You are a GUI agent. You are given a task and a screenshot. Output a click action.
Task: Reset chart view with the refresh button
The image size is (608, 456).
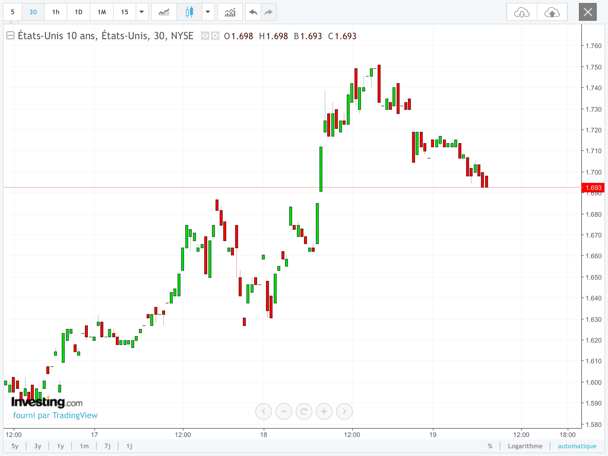tap(304, 411)
